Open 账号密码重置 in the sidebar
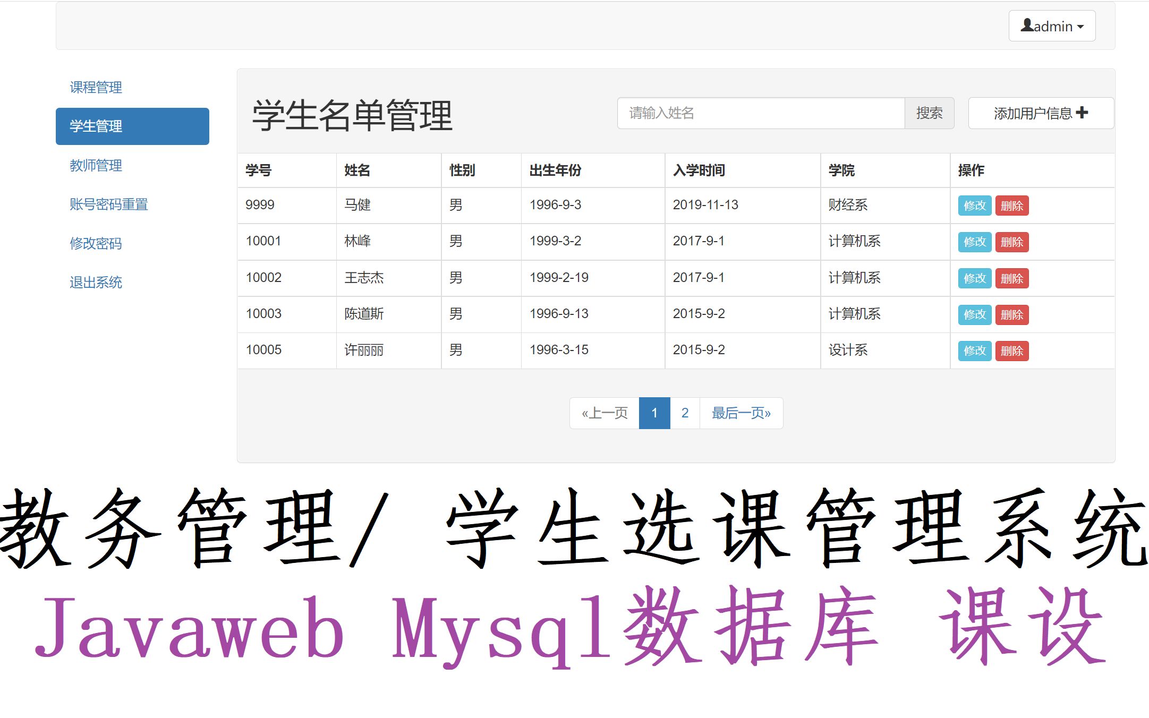Screen dimensions: 1149x718 point(108,204)
